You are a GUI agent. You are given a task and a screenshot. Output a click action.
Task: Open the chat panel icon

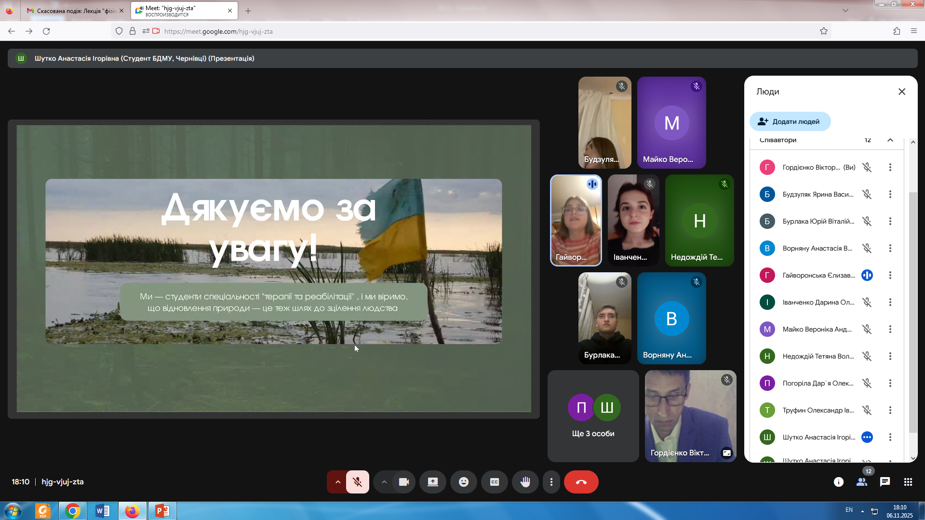click(x=885, y=482)
